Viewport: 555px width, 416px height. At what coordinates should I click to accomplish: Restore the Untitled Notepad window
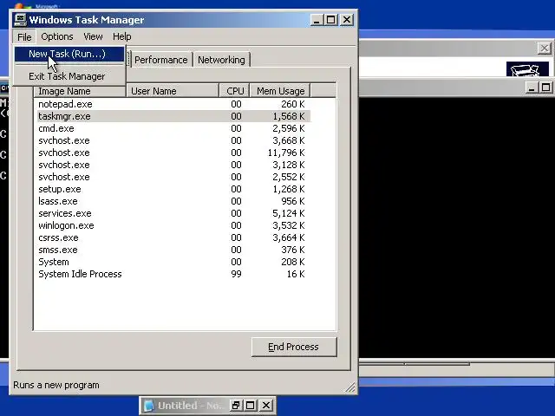point(236,406)
